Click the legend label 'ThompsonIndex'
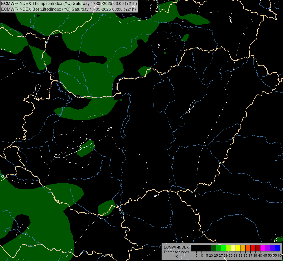This screenshot has width=283, height=261. (x=176, y=252)
